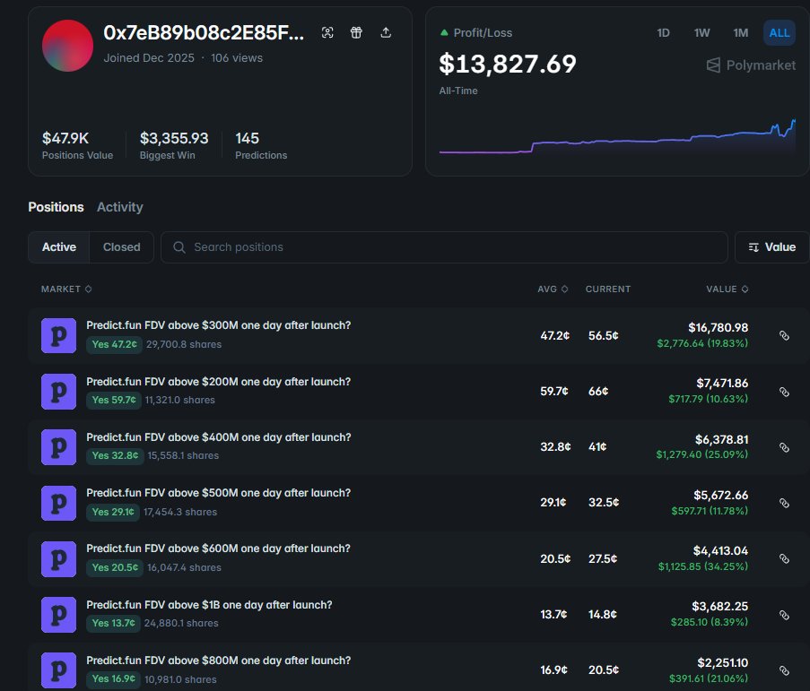Click the Yes 20.5¢ badge
This screenshot has width=810, height=691.
(x=115, y=567)
